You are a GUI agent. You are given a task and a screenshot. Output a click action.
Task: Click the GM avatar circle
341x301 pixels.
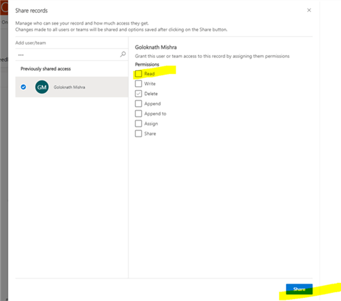[41, 87]
